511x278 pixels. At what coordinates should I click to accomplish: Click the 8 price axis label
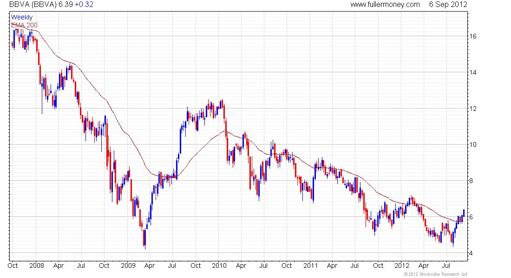tap(471, 181)
